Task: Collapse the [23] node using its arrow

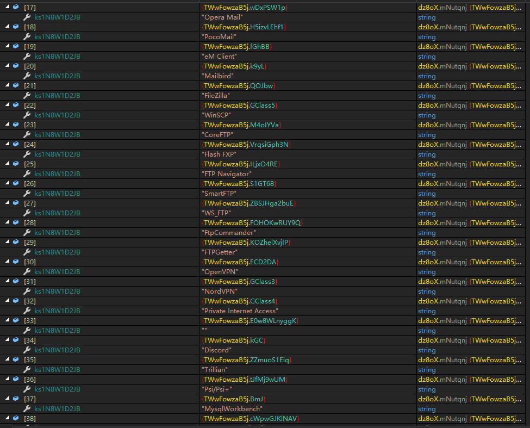Action: 7,125
